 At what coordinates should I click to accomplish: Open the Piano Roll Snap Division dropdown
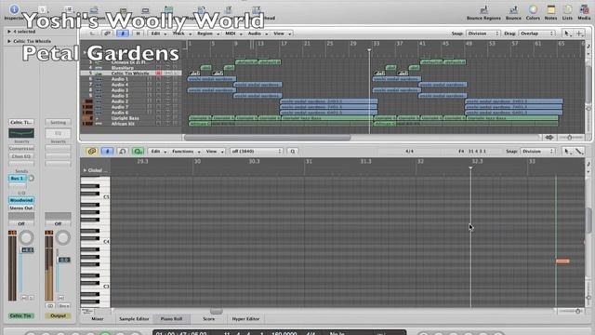(x=537, y=151)
